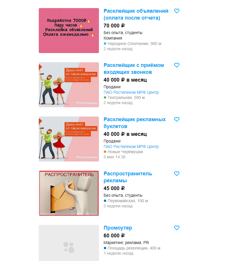
Task: Open Распространитель рекламы listing title
Action: (128, 177)
